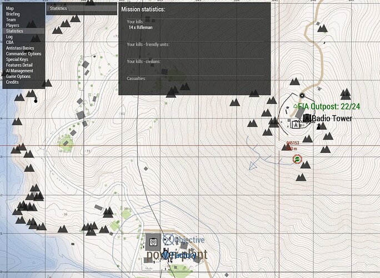
Task: Click the gray power plant building icon
Action: [153, 242]
